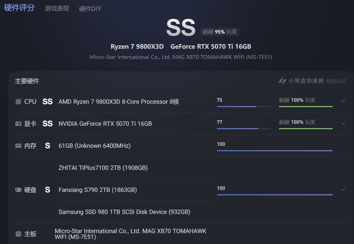Click the 检测认证 label
The image size is (354, 244).
tap(336, 81)
